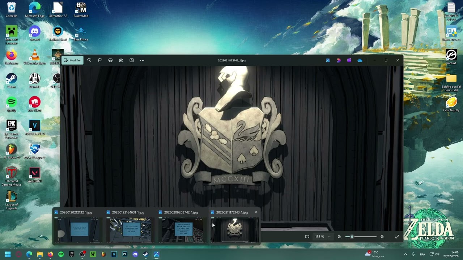Screen dimensions: 463x260
Task: Switch the FRA keyboard language indicator
Action: point(422,254)
